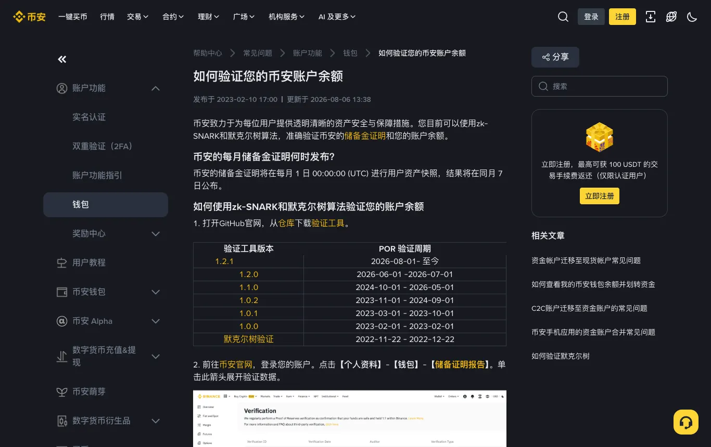Click the 账户功能 user profile icon

pos(62,88)
